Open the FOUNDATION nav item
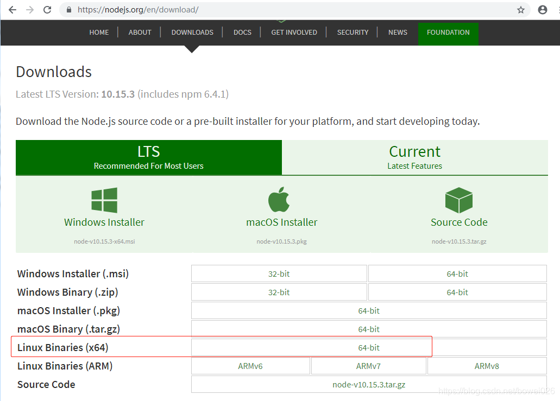 tap(448, 33)
